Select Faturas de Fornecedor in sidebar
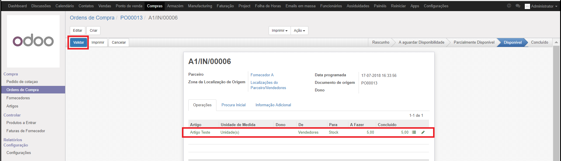Screen dimensions: 561x161 (x=26, y=131)
